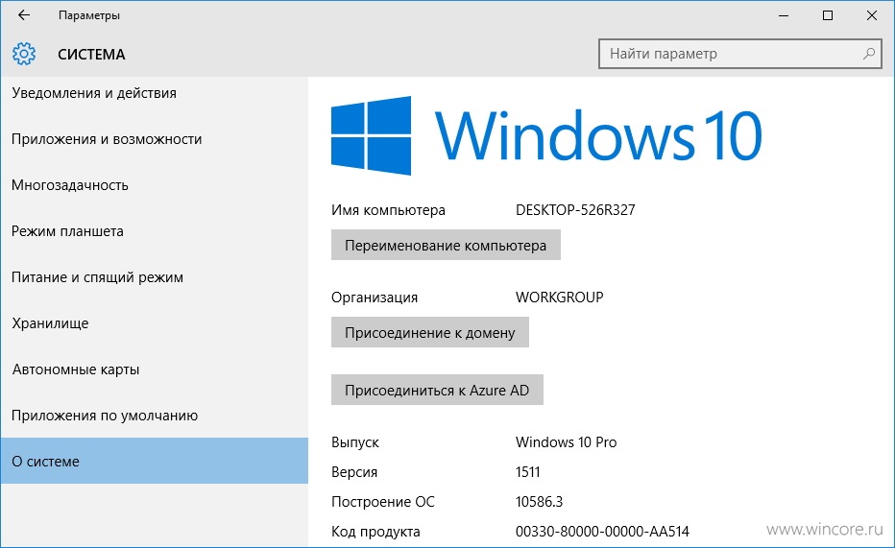Click the Settings gear icon
The height and width of the screenshot is (548, 895).
pos(24,54)
